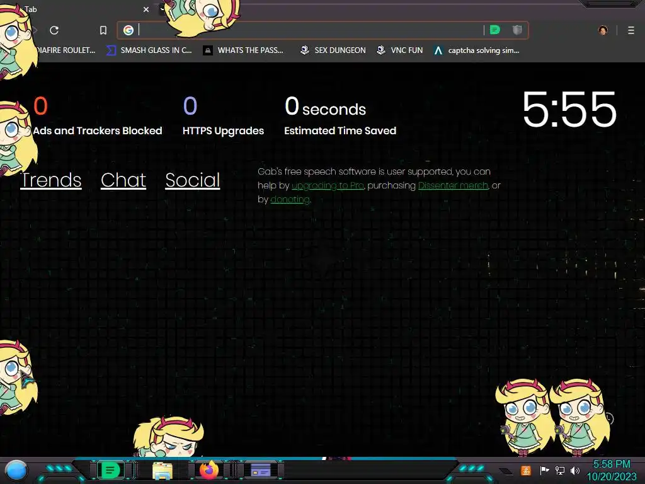Open the Start orb on the taskbar
Image resolution: width=645 pixels, height=484 pixels.
[16, 470]
